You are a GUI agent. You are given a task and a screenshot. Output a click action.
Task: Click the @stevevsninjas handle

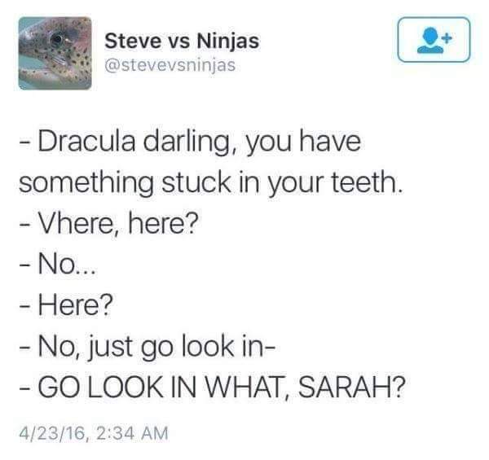pyautogui.click(x=170, y=65)
